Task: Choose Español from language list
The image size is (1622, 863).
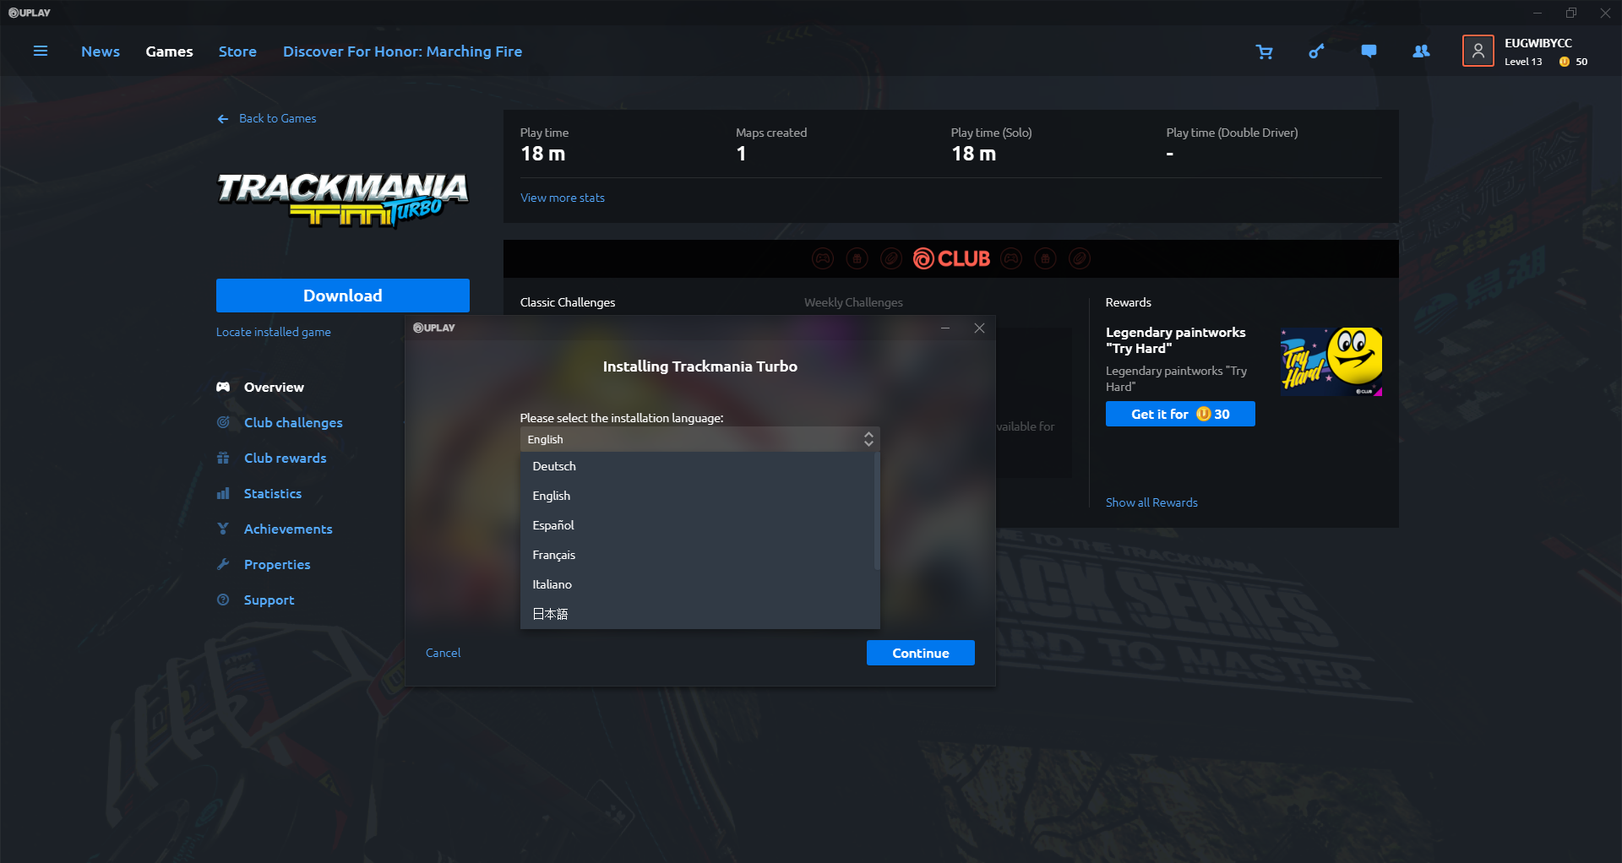Action: tap(700, 525)
